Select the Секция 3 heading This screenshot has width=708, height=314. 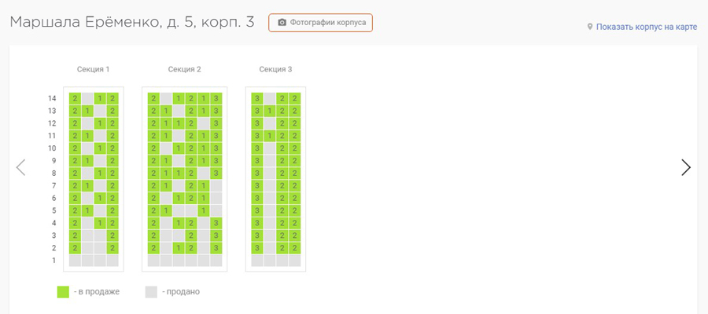(275, 69)
